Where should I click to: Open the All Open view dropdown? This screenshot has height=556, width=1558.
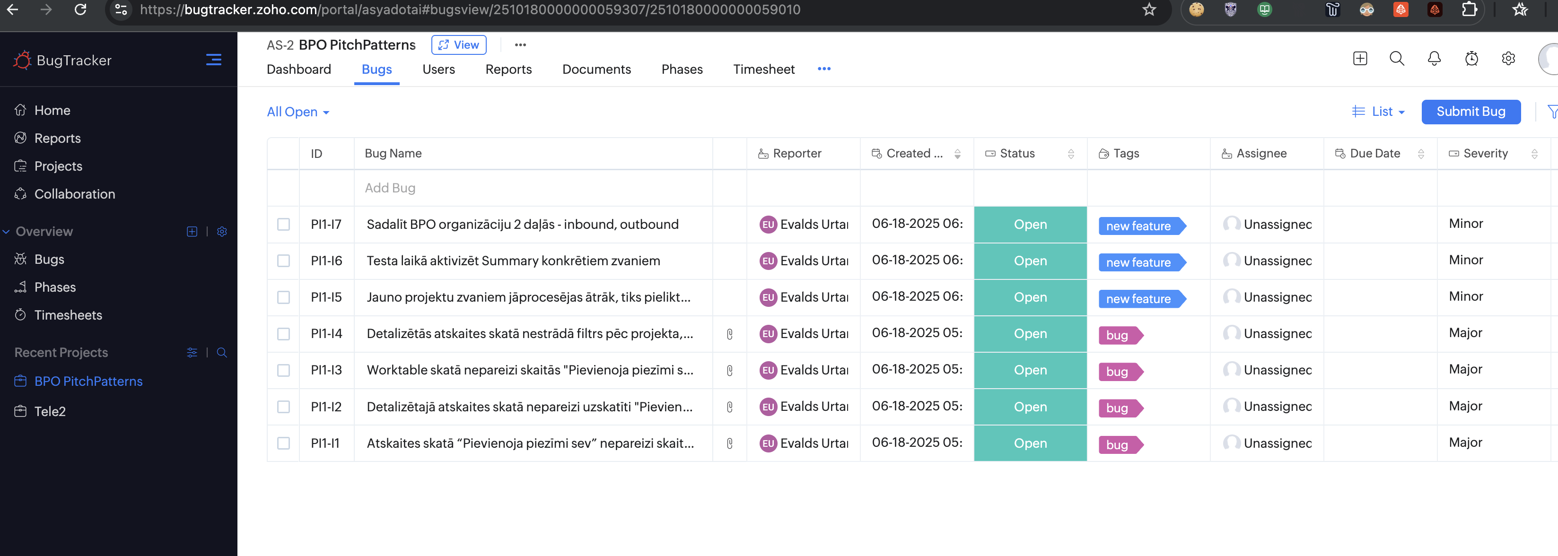click(x=298, y=113)
